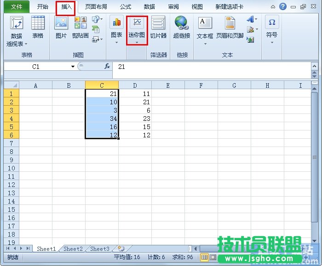
Task: Open the 图表 chart menu
Action: coord(116,30)
